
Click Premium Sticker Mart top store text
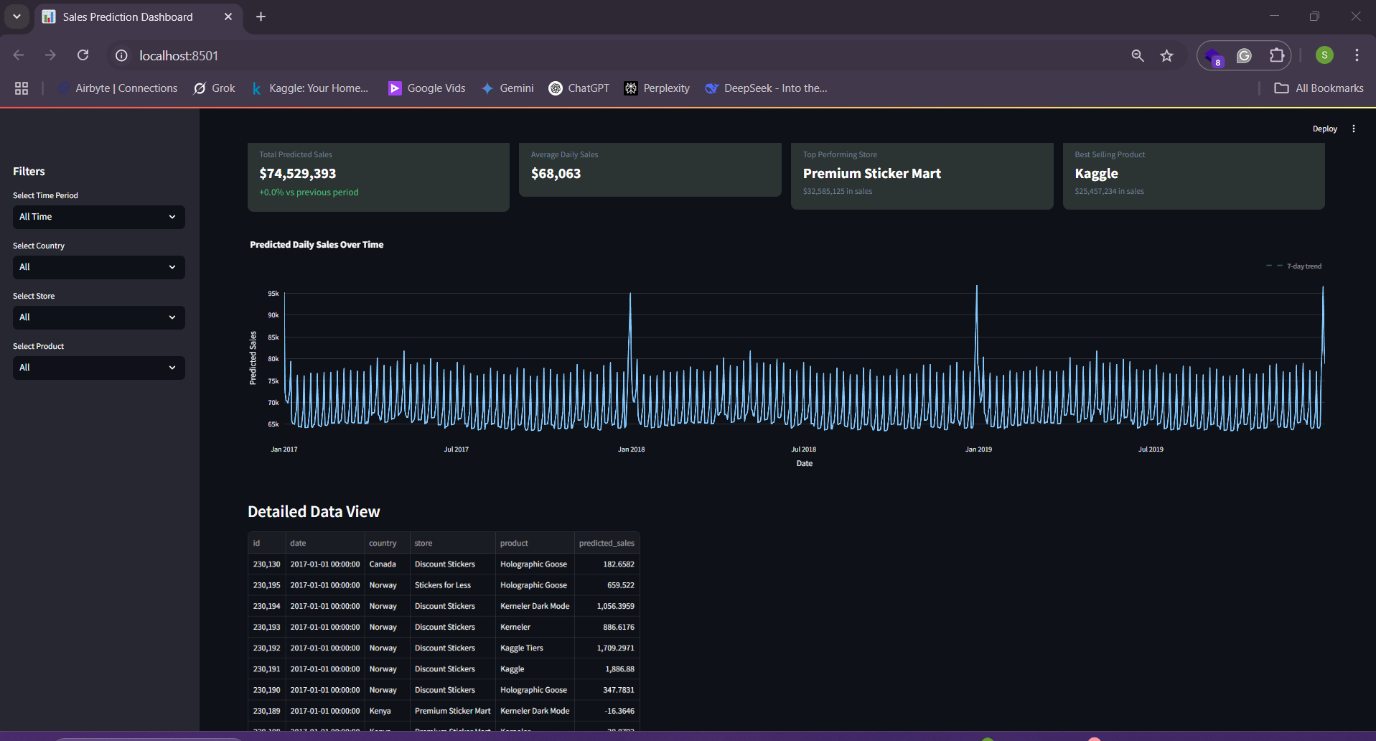click(x=872, y=174)
